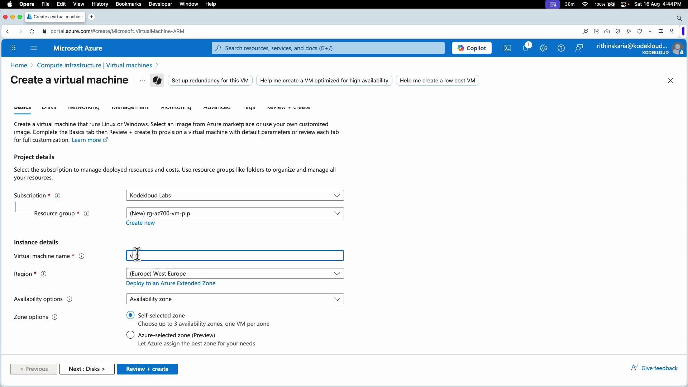Open portal settings gear
The width and height of the screenshot is (688, 387).
[543, 48]
